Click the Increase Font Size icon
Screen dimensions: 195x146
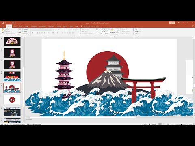pos(53,30)
